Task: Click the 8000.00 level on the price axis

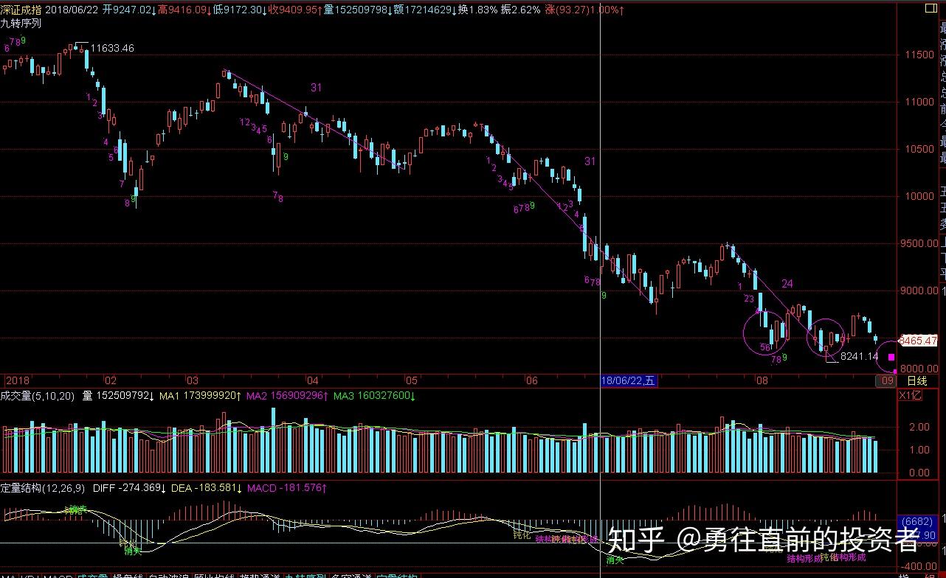Action: (919, 369)
